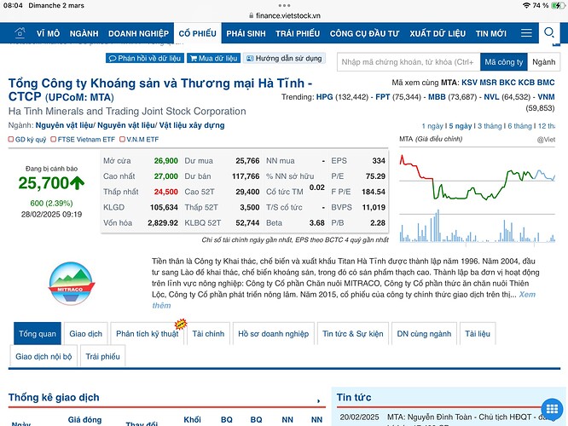
Task: Open Hướng dẫn sử dụng guide
Action: coord(284,58)
